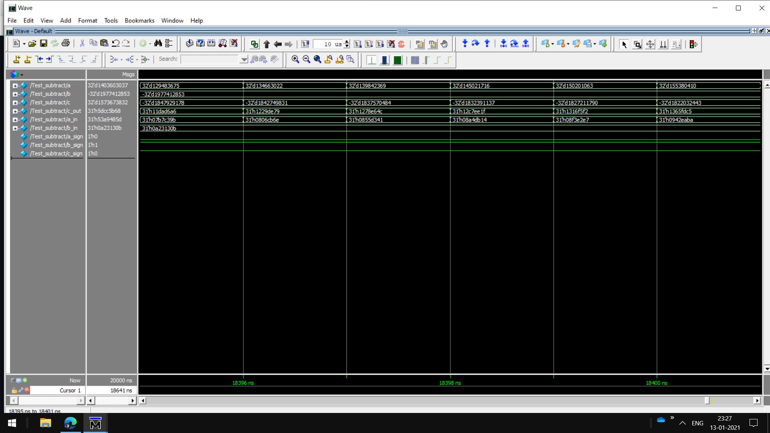Select the Zoom Mode box icon
Screen dimensions: 770x433
(637, 45)
